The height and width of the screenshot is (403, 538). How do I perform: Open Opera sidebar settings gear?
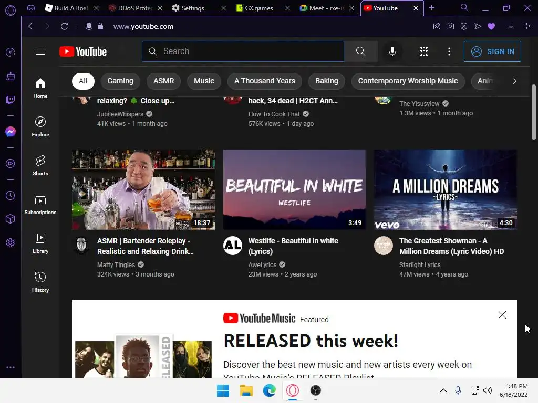click(x=11, y=243)
